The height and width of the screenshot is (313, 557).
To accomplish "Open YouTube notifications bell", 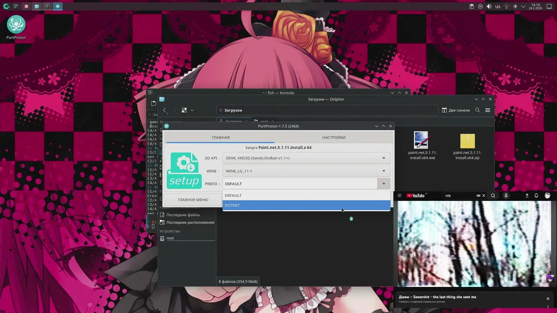I will (536, 196).
